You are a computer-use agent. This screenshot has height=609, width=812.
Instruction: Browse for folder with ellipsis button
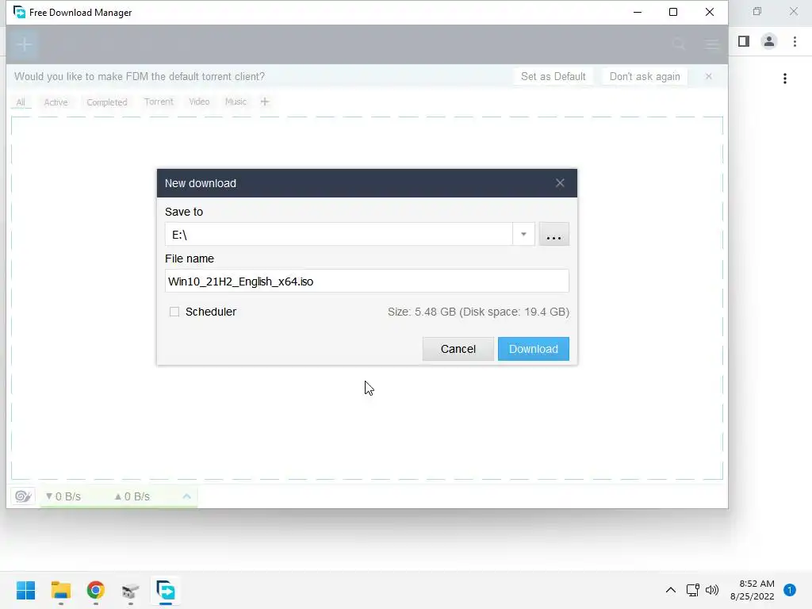(553, 235)
